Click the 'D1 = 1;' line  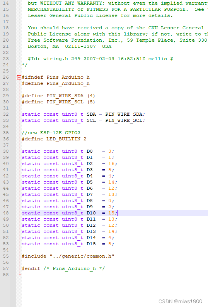[x=68, y=157]
